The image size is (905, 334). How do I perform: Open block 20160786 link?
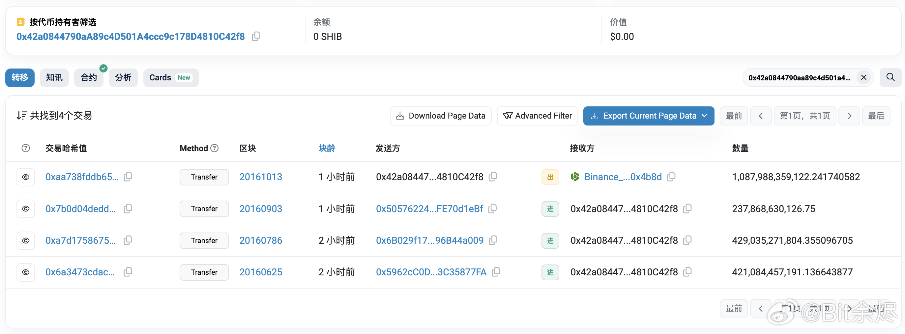(261, 240)
